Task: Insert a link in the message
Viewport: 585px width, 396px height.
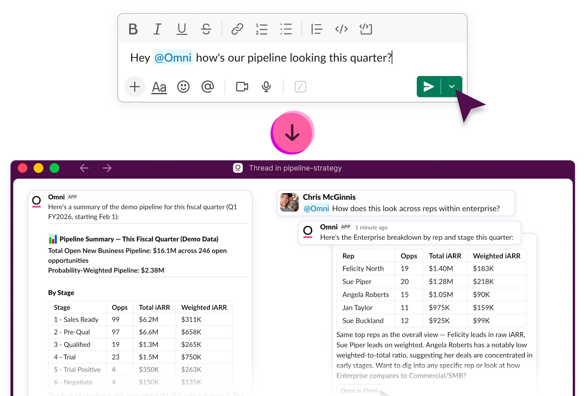Action: click(237, 29)
